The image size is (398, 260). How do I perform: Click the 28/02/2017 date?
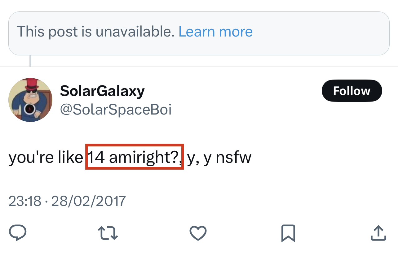88,201
